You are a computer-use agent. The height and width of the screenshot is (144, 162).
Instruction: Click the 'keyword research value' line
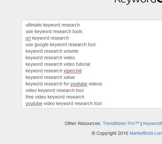[x=50, y=77]
